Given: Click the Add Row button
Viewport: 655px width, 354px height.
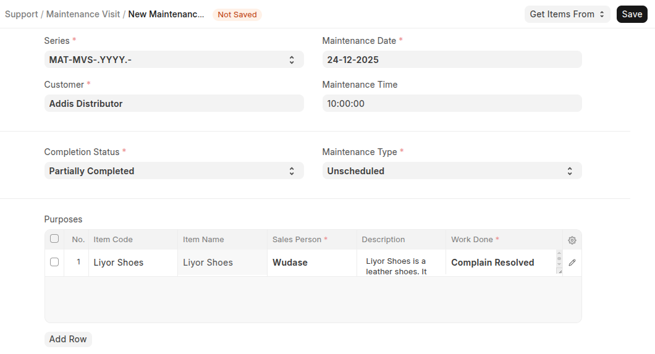Looking at the screenshot, I should click(x=68, y=339).
